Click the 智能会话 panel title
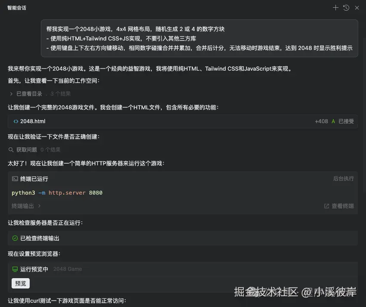This screenshot has width=366, height=307. [x=16, y=7]
